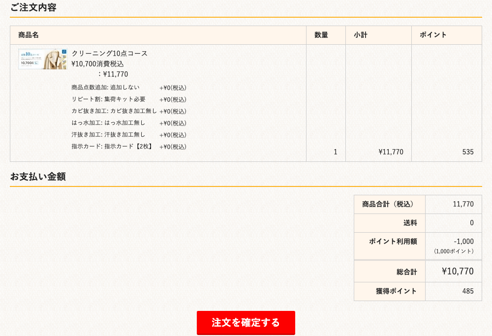Click the 商品名 column header
This screenshot has height=336, width=492.
(29, 35)
